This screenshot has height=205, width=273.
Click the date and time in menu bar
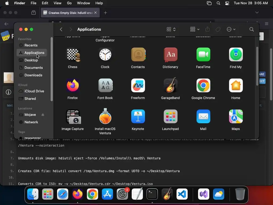coord(251,3)
